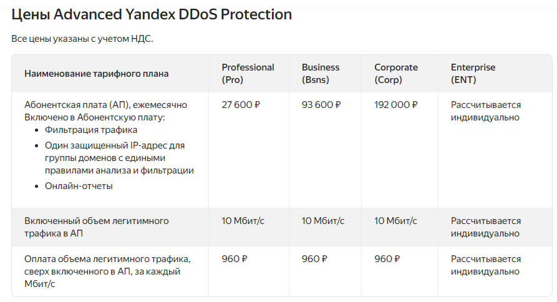Select the "Фильтрация трафика" bullet item
Screen dimensions: 557x302
tap(91, 130)
